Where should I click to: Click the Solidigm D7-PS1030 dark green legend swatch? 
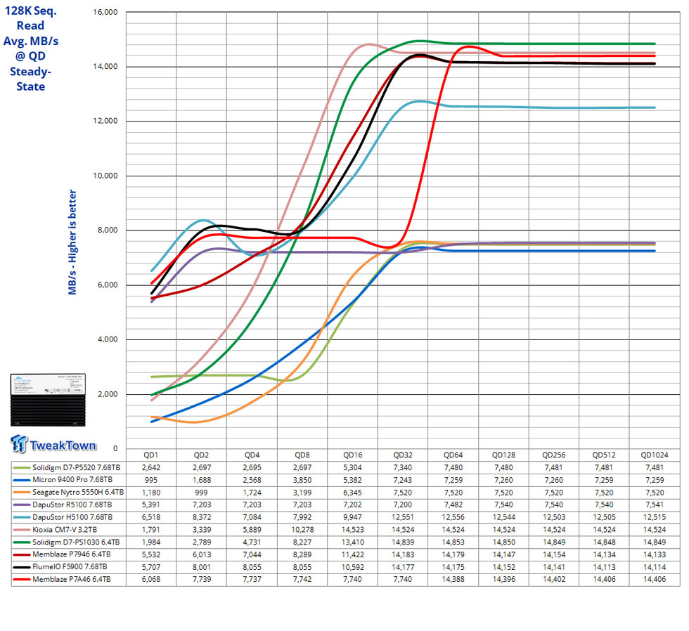tap(22, 542)
